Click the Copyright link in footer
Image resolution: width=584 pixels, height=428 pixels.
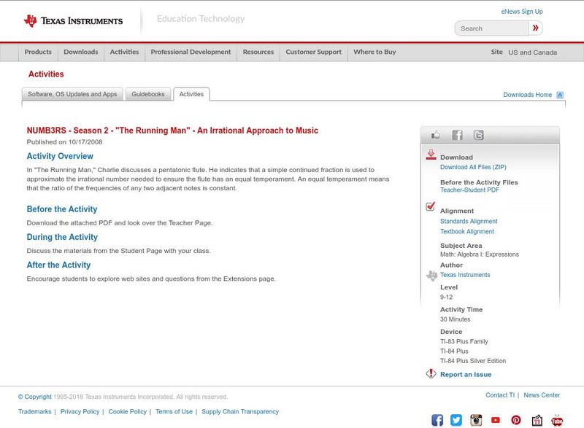tap(34, 397)
